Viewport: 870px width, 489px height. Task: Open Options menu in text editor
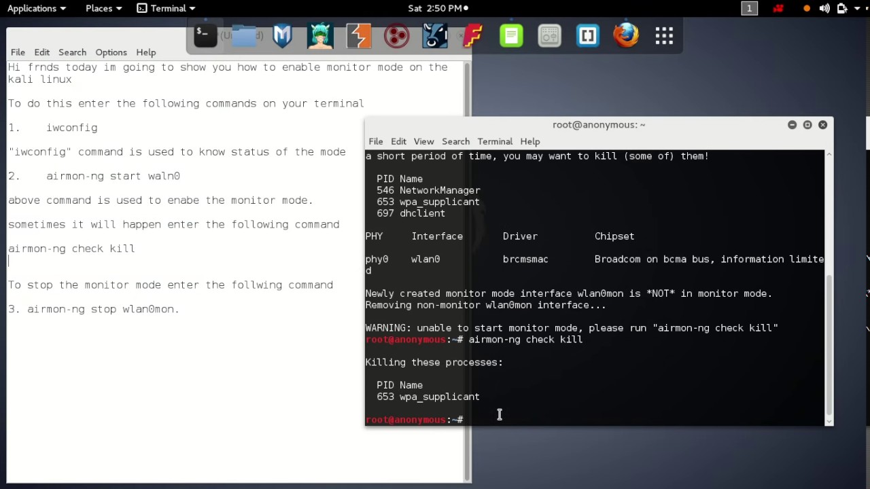pyautogui.click(x=111, y=52)
